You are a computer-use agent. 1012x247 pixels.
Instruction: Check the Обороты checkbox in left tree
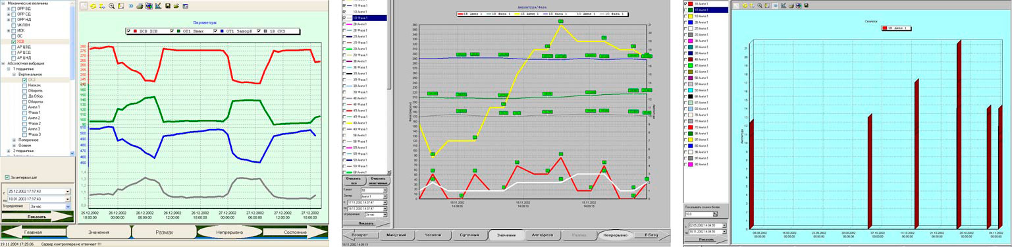coord(24,101)
